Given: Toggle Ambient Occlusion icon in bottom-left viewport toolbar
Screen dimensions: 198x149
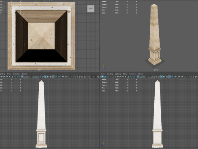Looking at the screenshot, I should coord(63,77).
